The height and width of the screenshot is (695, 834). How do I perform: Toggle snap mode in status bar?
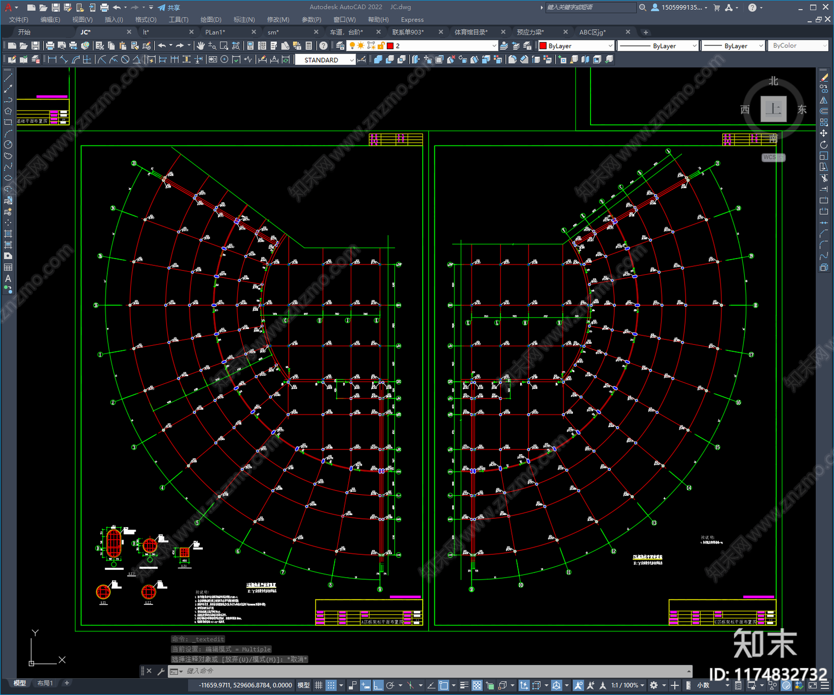pyautogui.click(x=331, y=685)
